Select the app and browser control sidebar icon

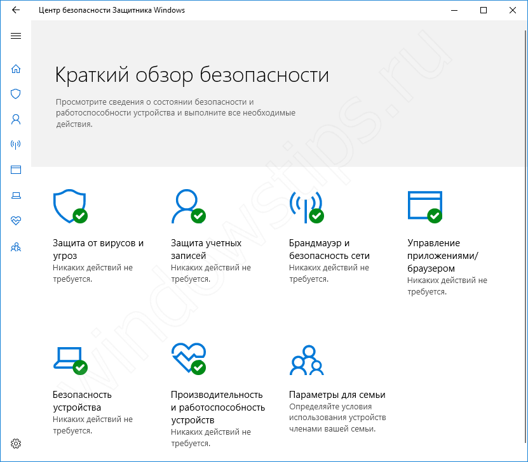coord(16,170)
